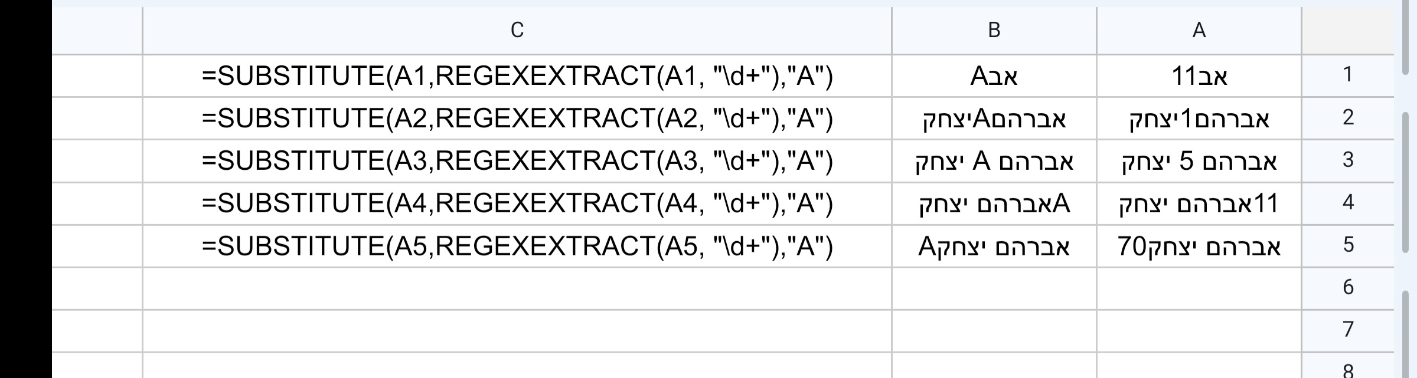The image size is (1417, 378).
Task: Select the SUBSTITUTE formula referencing A5
Action: pyautogui.click(x=518, y=245)
